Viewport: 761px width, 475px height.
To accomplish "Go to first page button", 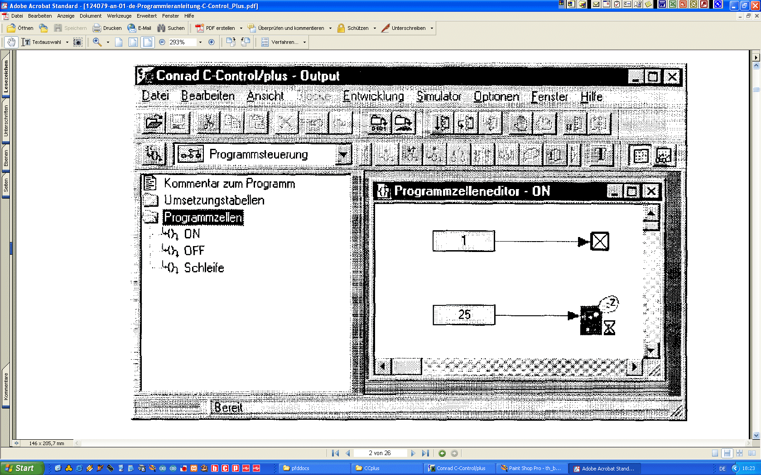I will [x=335, y=453].
